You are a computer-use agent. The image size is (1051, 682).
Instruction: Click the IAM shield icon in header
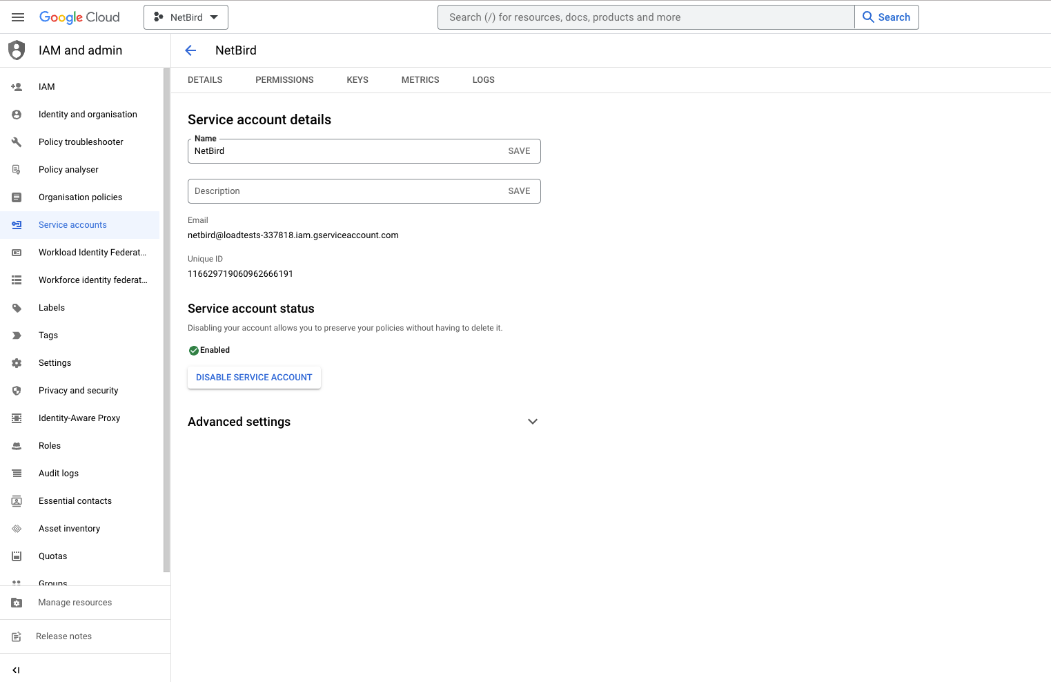17,50
